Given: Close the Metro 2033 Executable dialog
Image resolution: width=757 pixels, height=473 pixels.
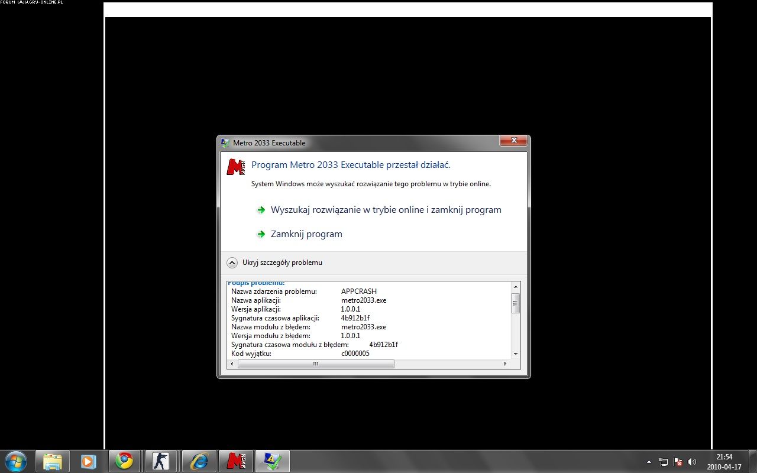Looking at the screenshot, I should point(513,141).
